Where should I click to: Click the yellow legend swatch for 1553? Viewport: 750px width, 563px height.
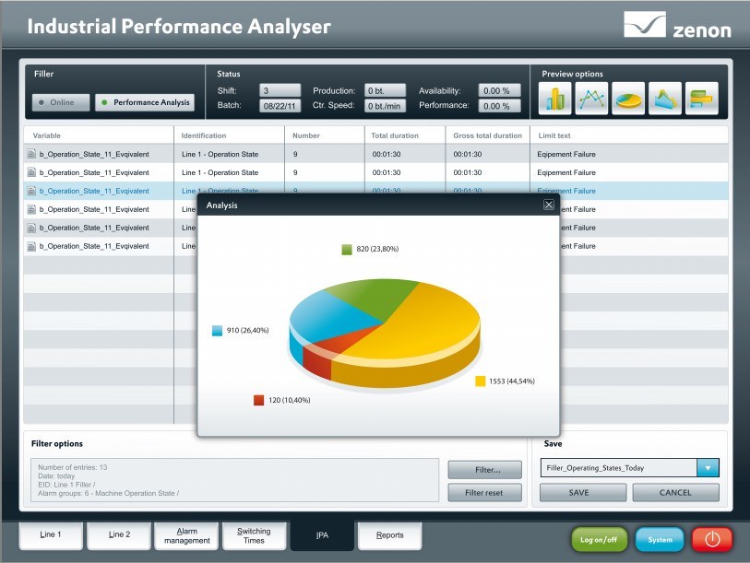(x=481, y=381)
